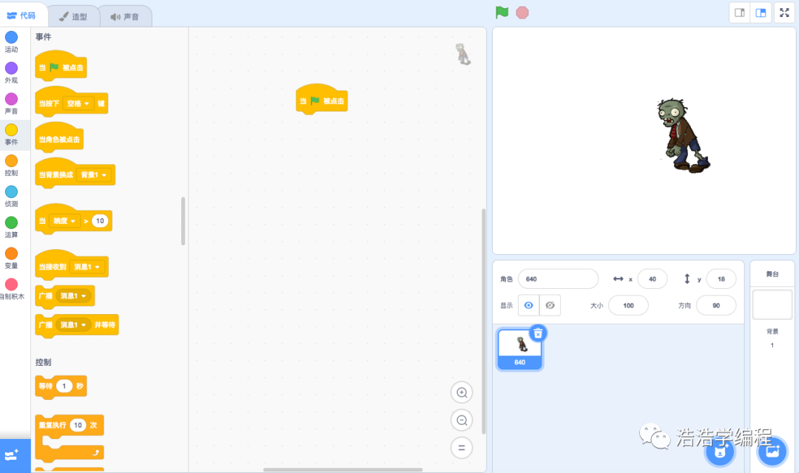Viewport: 799px width, 473px height.
Task: Click palette block 当绿旗被点击
Action: 61,67
